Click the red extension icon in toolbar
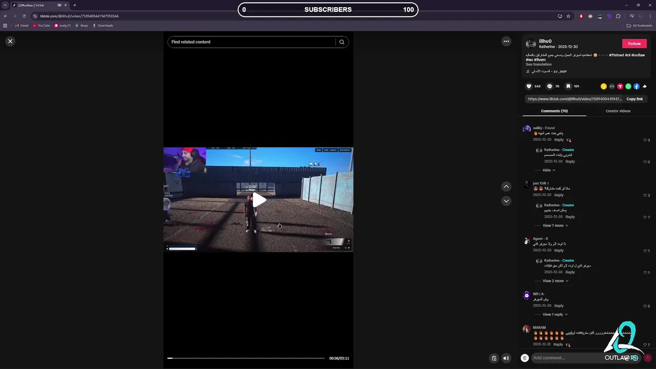Screen dimensions: 656x369 pos(581,16)
